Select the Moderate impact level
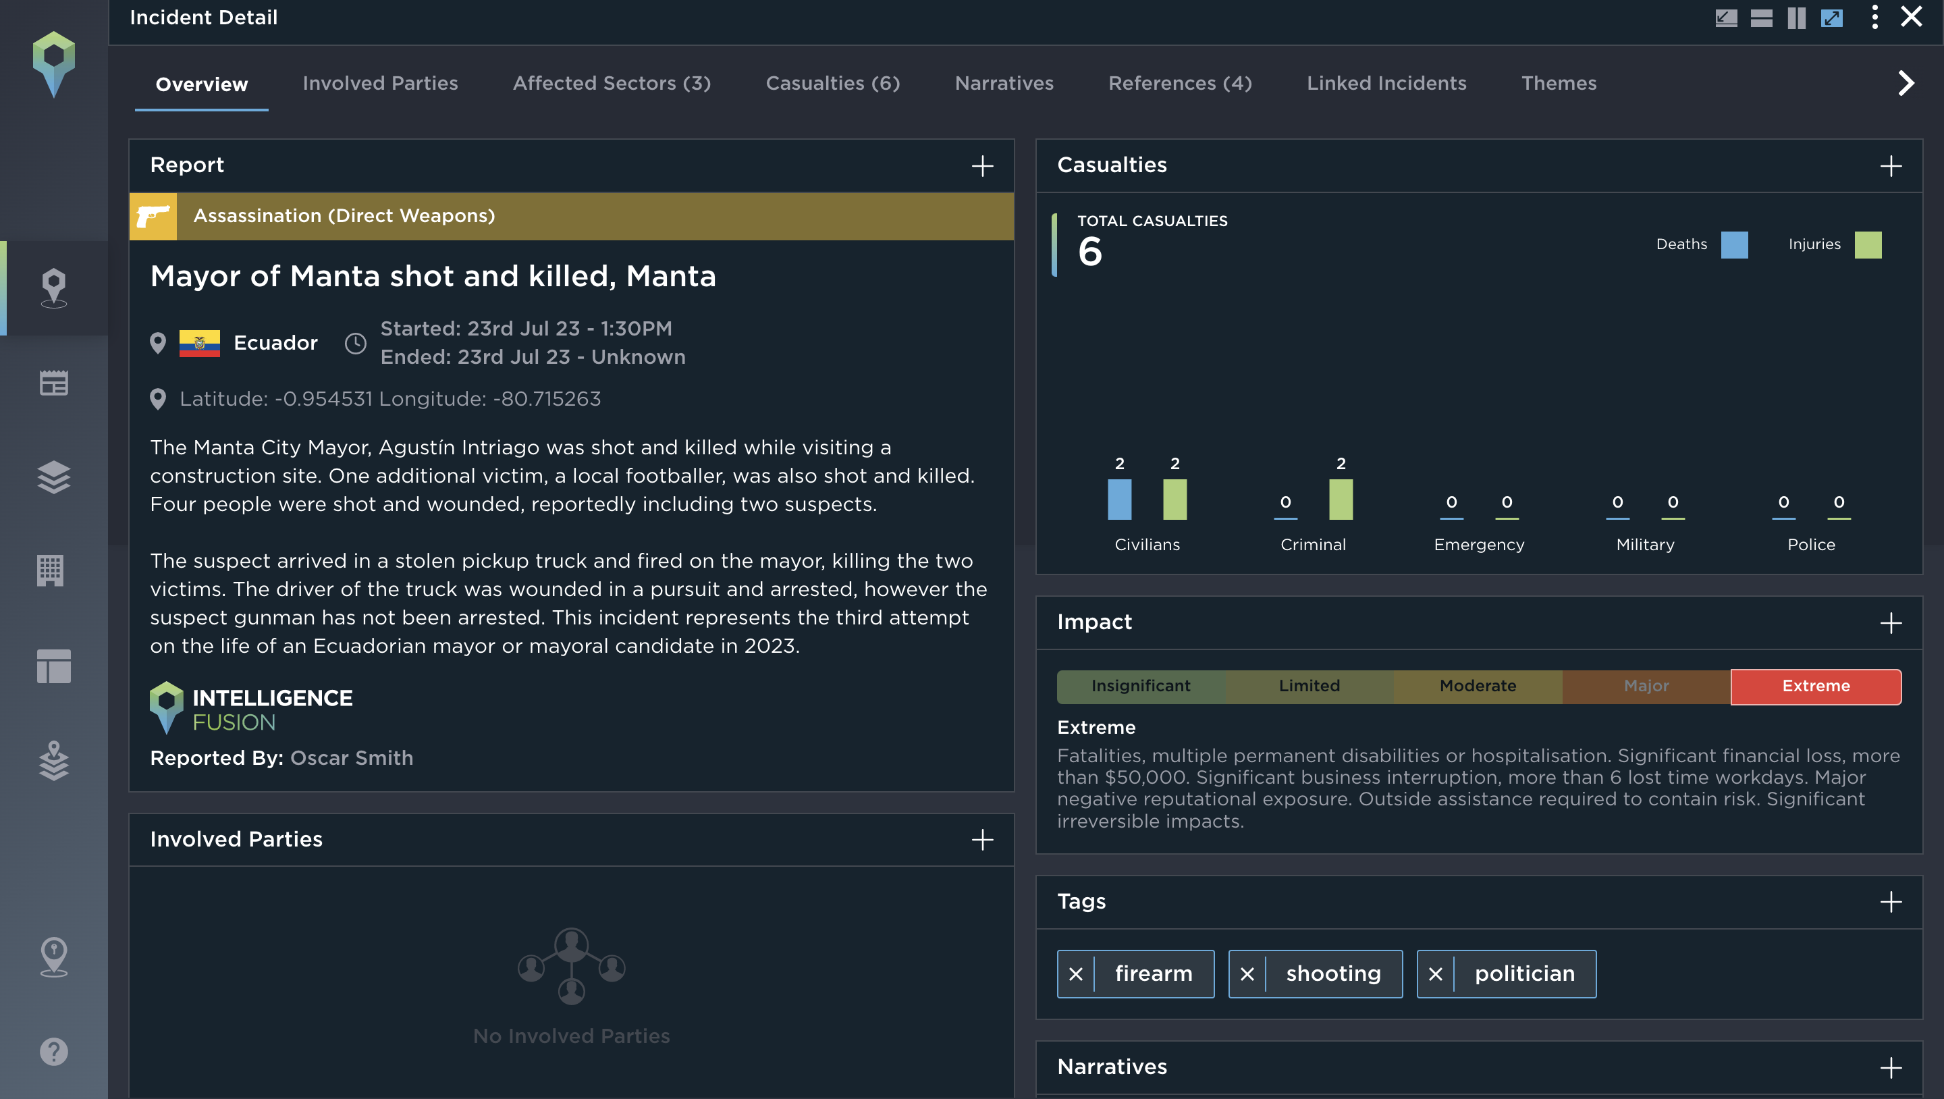1944x1099 pixels. click(x=1478, y=686)
